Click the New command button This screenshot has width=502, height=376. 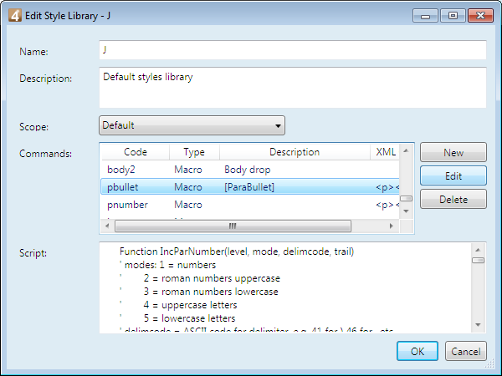453,153
